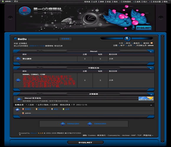
Task: Open the Discuz! 官方论坛 link
Action: [x=33, y=98]
